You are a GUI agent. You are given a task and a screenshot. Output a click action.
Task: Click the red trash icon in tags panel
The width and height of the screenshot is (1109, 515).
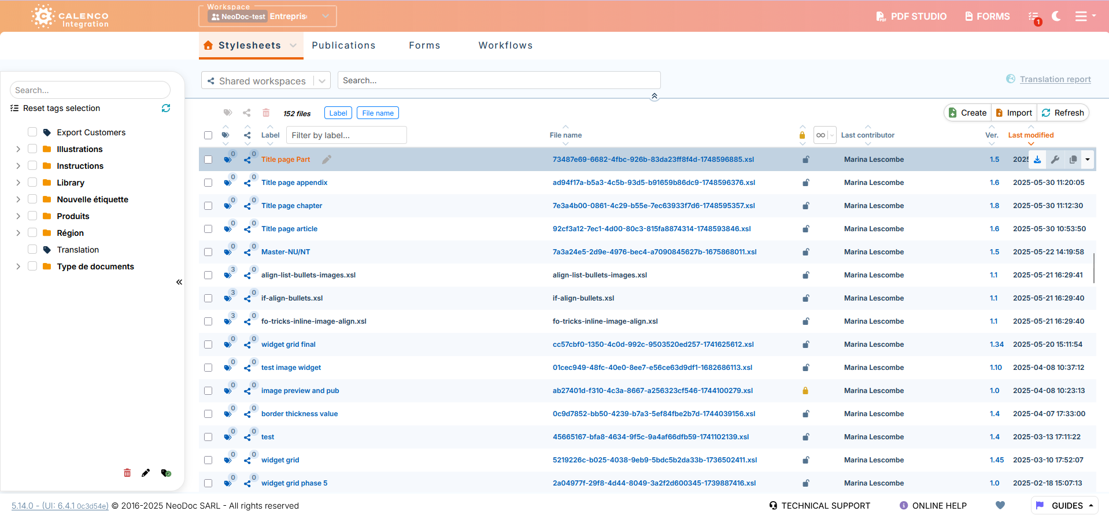point(127,473)
